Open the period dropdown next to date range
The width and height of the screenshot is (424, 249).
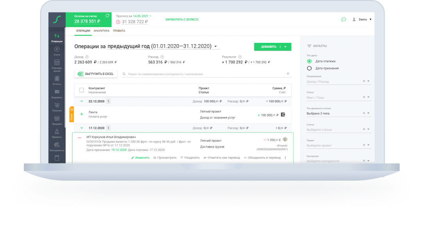pyautogui.click(x=215, y=46)
